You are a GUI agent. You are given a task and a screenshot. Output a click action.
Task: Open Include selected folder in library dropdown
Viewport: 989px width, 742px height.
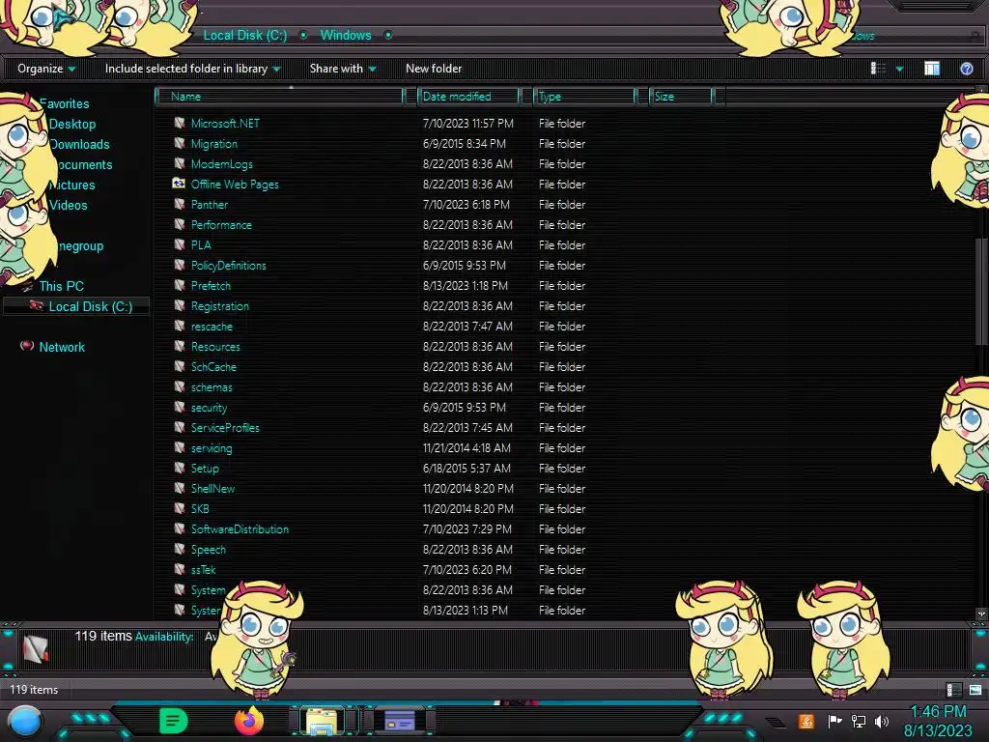click(192, 69)
